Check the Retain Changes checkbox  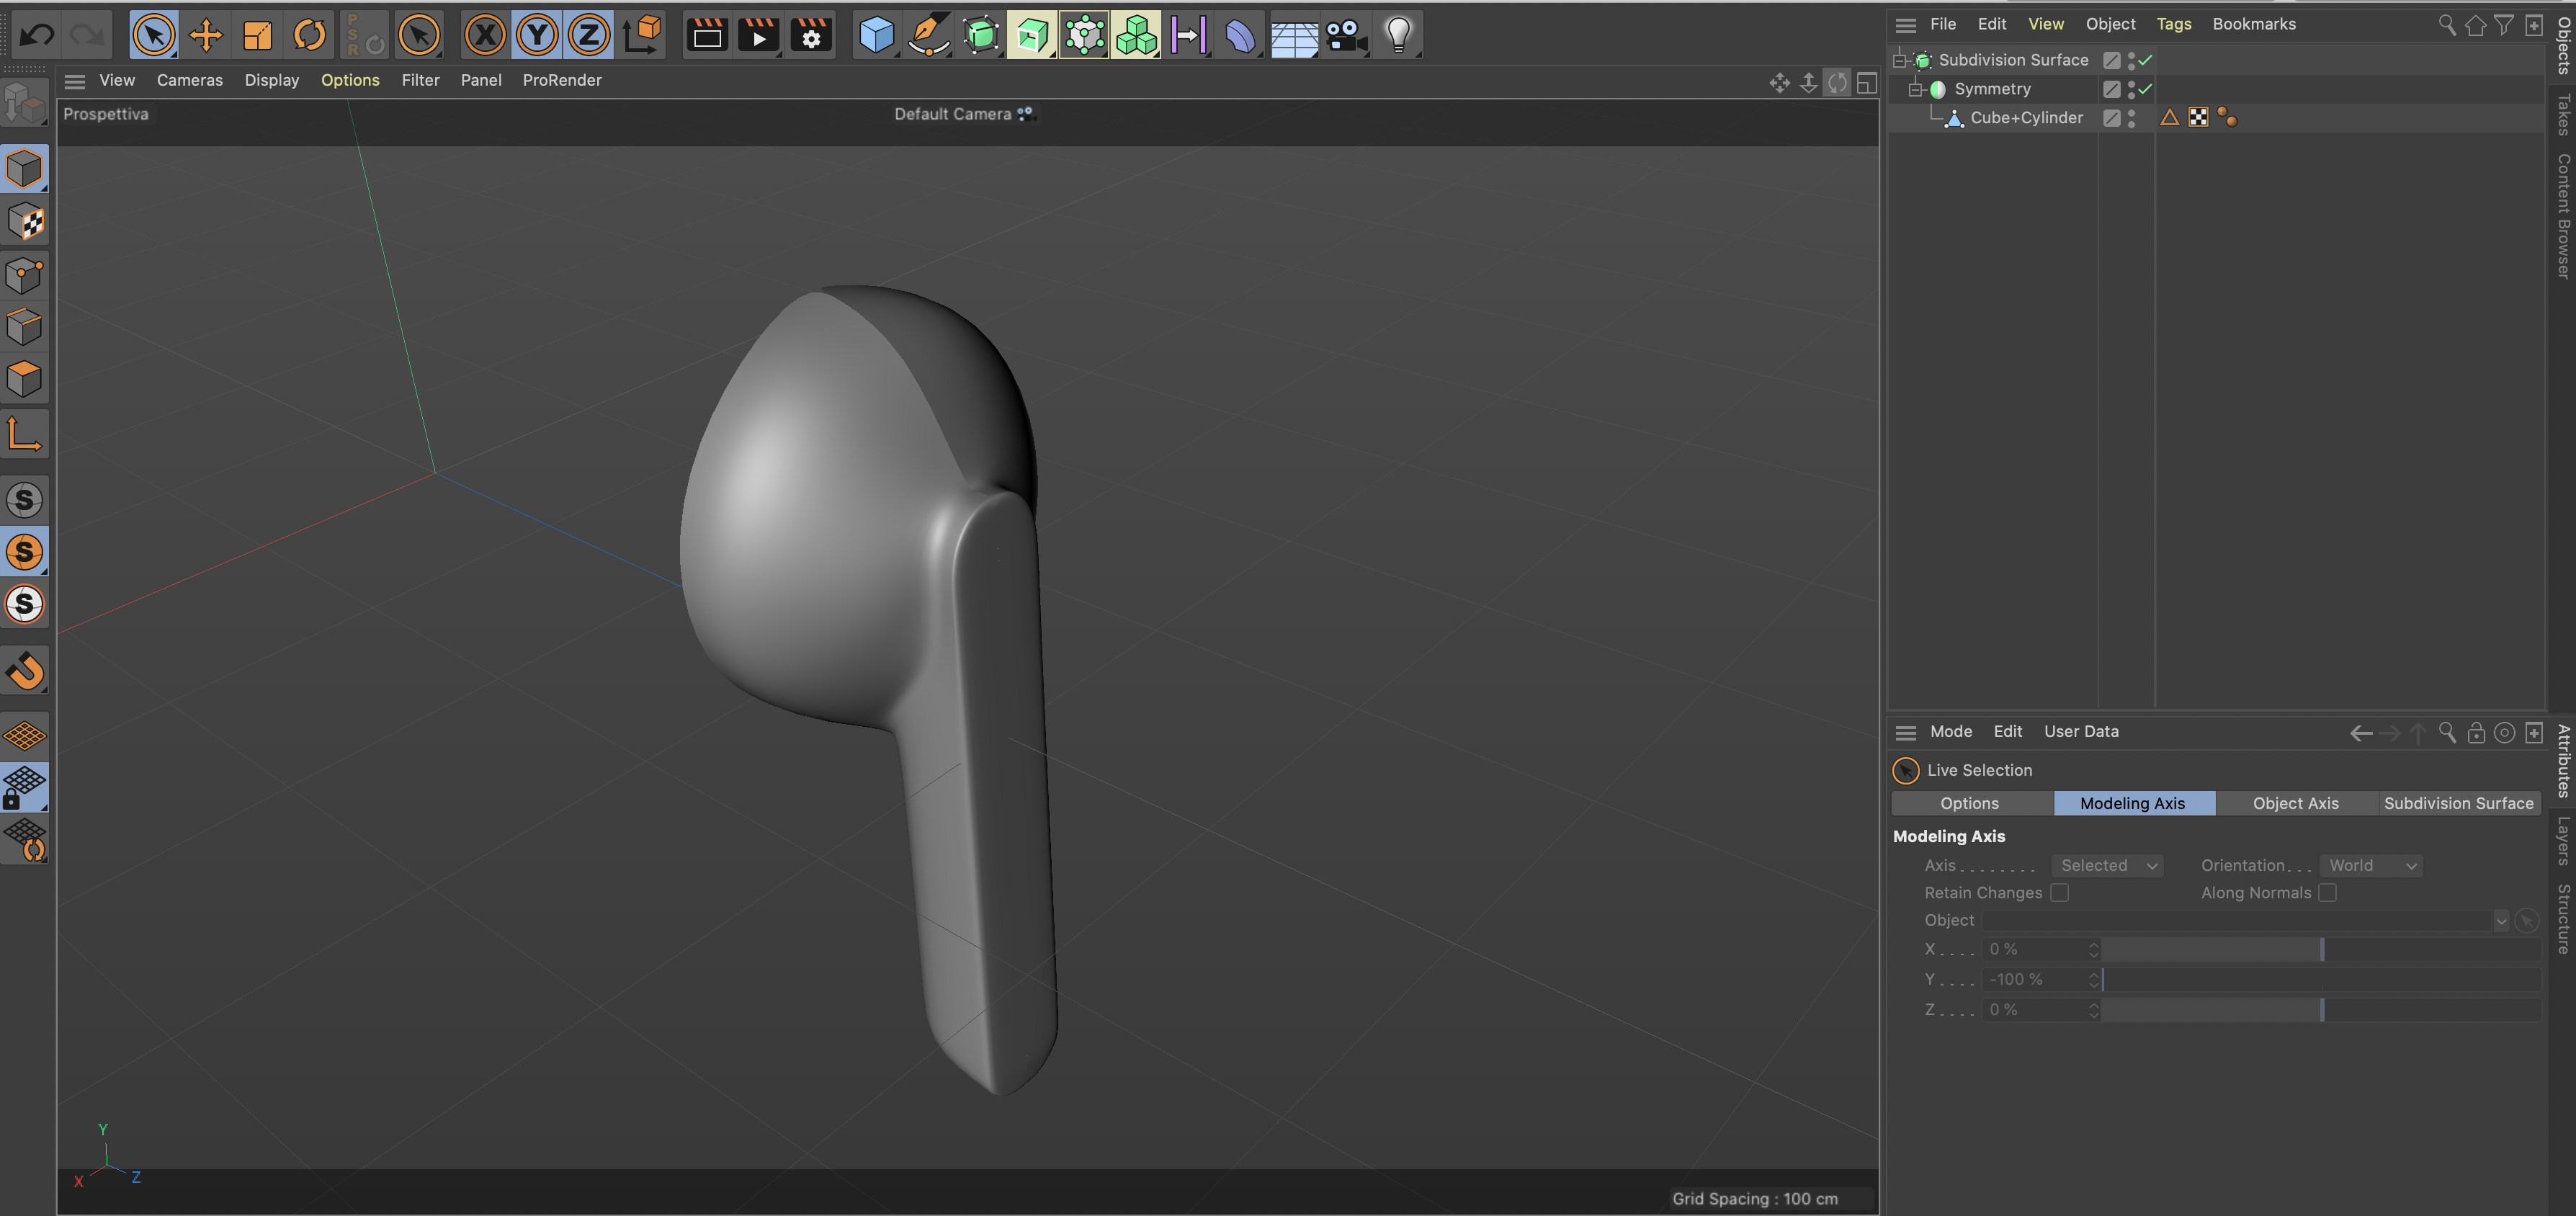(x=2059, y=892)
